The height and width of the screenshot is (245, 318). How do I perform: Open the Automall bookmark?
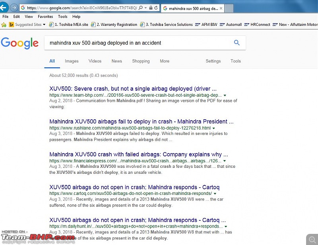click(231, 25)
